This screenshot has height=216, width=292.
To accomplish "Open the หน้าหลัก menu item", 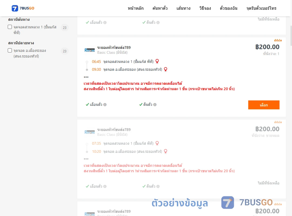I will tap(135, 8).
